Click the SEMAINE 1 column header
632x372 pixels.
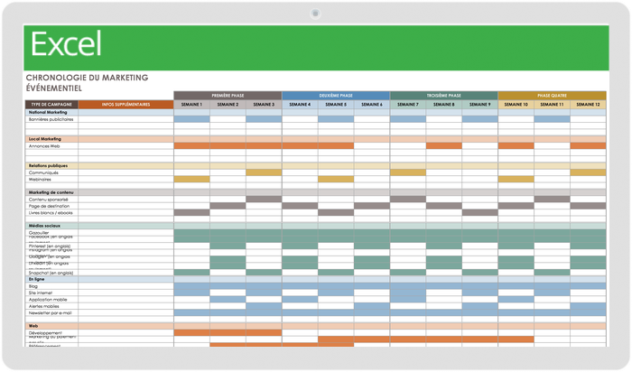click(191, 104)
